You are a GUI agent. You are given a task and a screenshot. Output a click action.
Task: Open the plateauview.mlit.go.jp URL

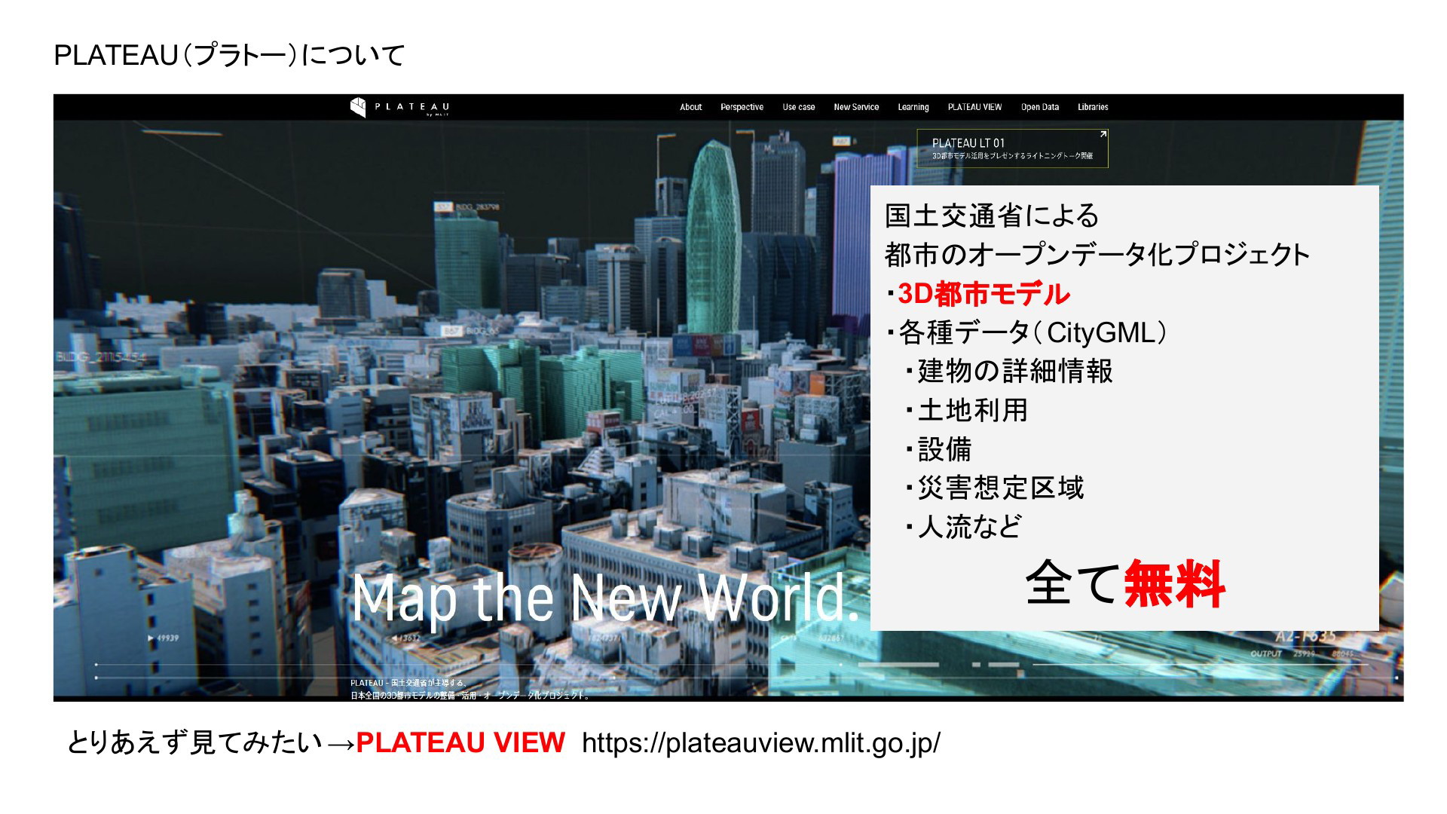click(761, 743)
